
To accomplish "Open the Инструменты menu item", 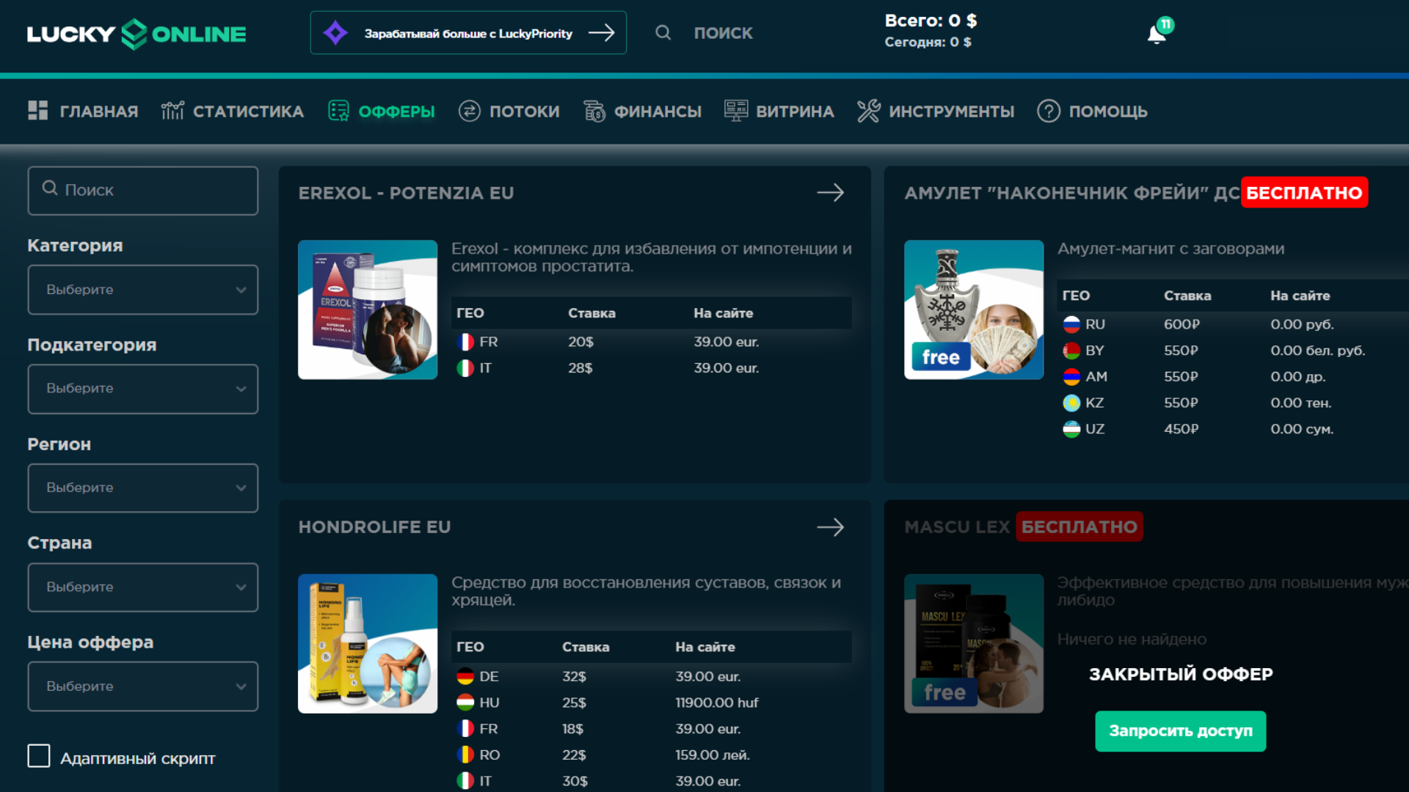I will (952, 111).
